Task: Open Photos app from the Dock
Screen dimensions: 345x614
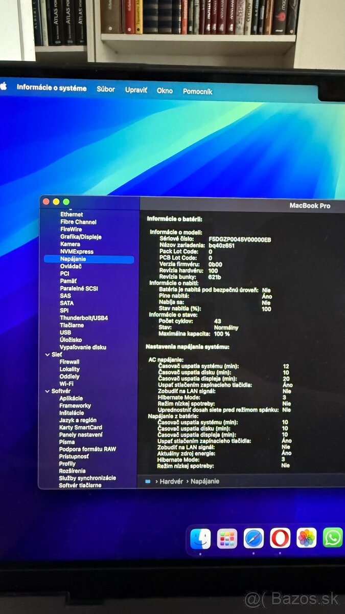Action: tap(307, 538)
